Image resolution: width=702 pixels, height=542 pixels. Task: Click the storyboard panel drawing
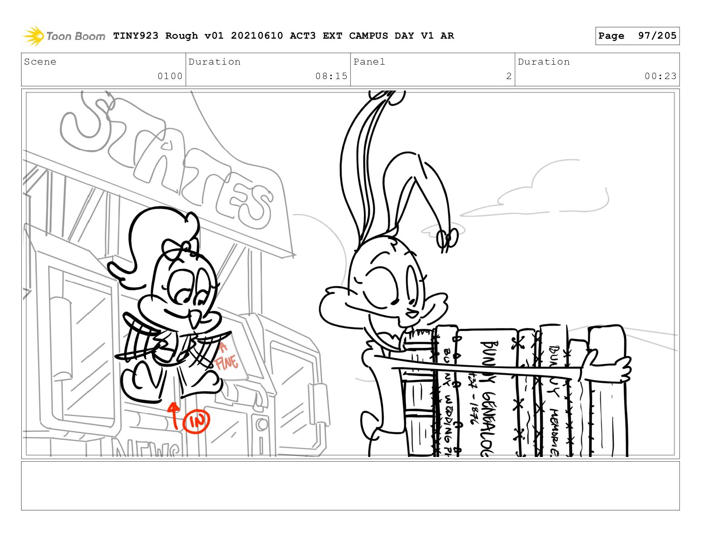pyautogui.click(x=350, y=274)
